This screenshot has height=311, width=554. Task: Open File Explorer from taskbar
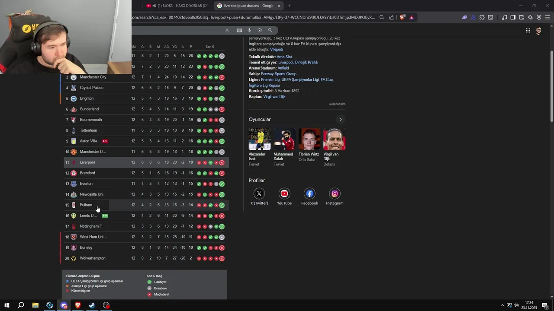pos(35,305)
